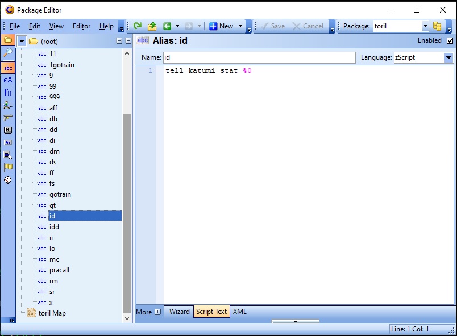Image resolution: width=457 pixels, height=336 pixels.
Task: Click the Cancel button
Action: (308, 26)
